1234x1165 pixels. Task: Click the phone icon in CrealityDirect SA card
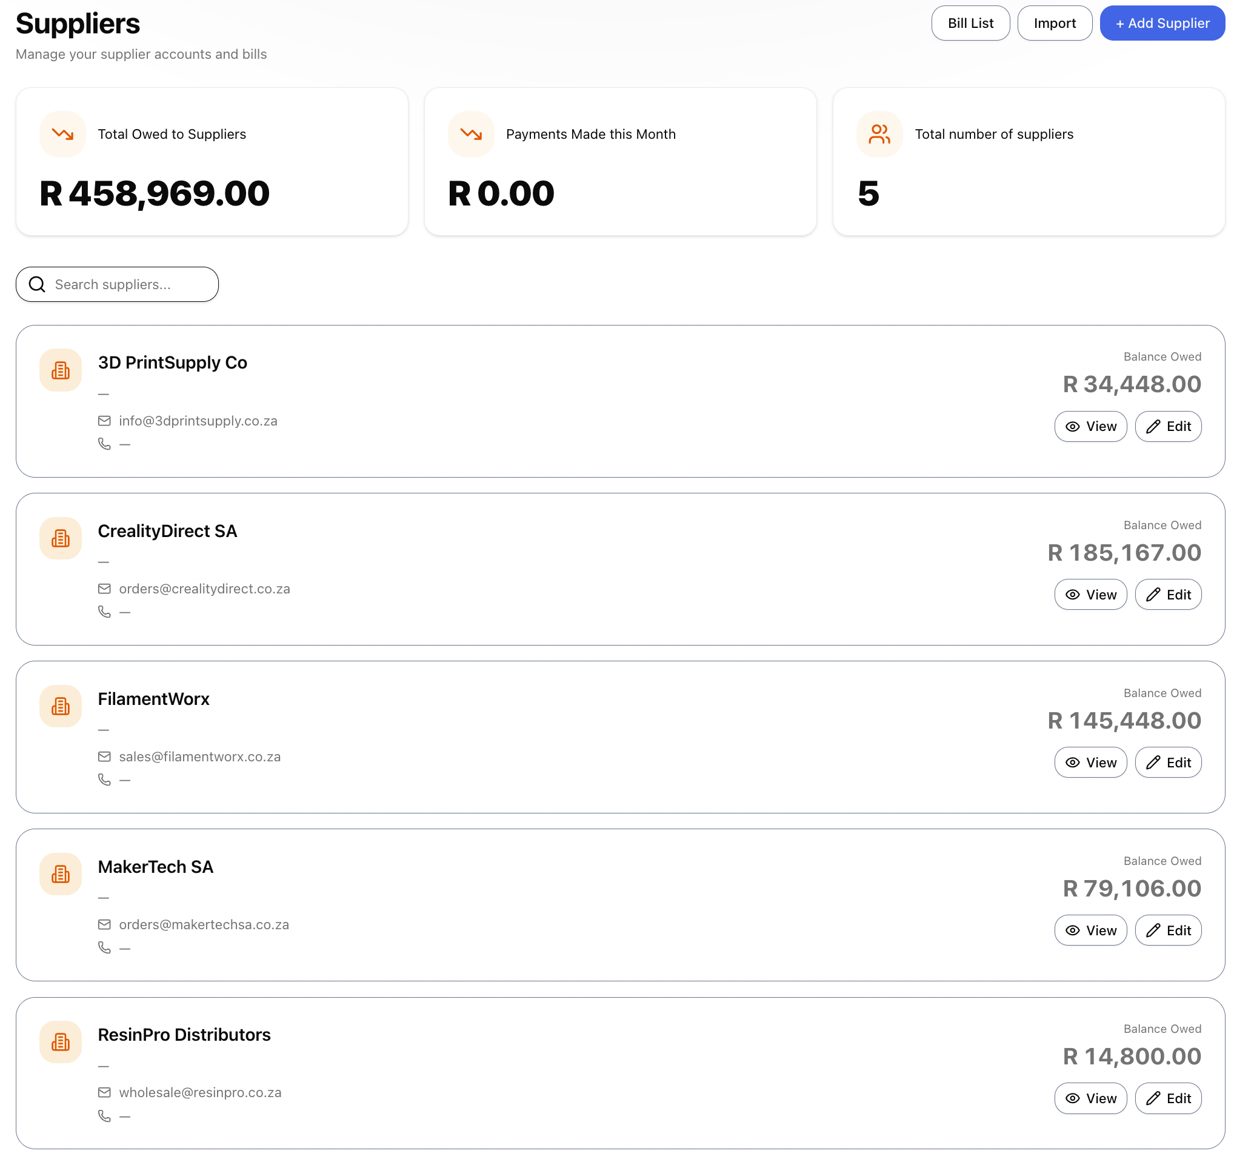104,612
